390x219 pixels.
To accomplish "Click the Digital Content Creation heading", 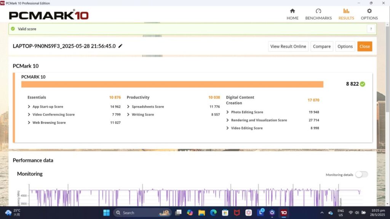I will pos(240,100).
